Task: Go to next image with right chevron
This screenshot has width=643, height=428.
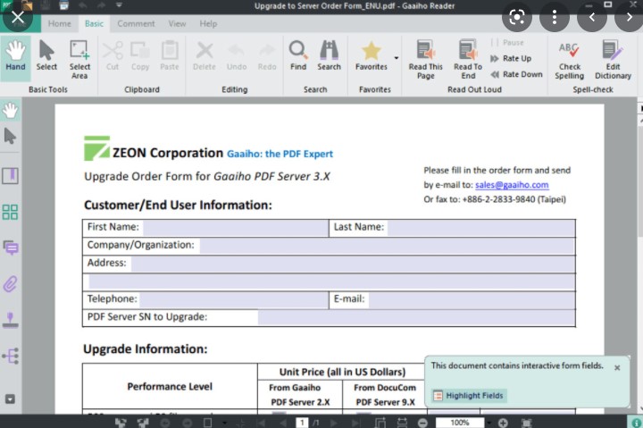Action: tap(630, 17)
